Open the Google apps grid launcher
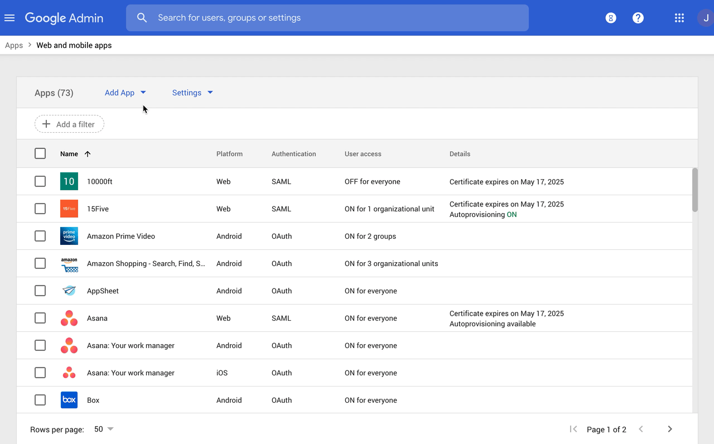Viewport: 714px width, 444px height. coord(679,18)
